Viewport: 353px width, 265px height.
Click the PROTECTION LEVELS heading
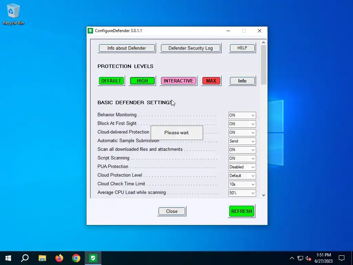[125, 66]
